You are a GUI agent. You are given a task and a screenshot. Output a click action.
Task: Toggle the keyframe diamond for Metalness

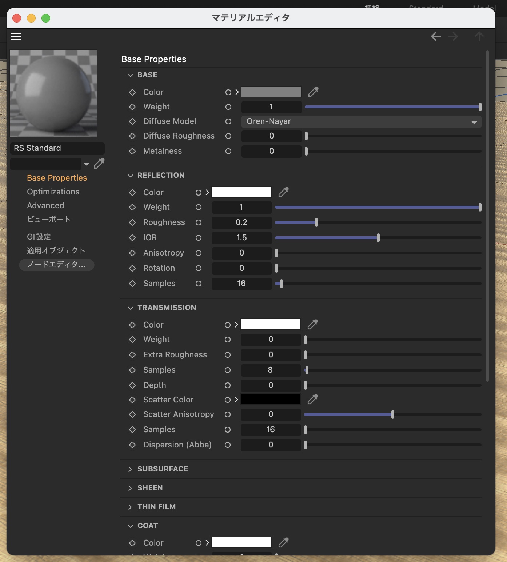pyautogui.click(x=132, y=151)
